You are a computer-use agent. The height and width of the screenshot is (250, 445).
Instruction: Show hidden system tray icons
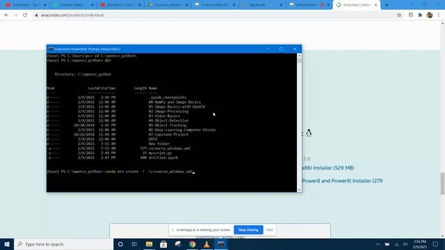[x=378, y=244]
